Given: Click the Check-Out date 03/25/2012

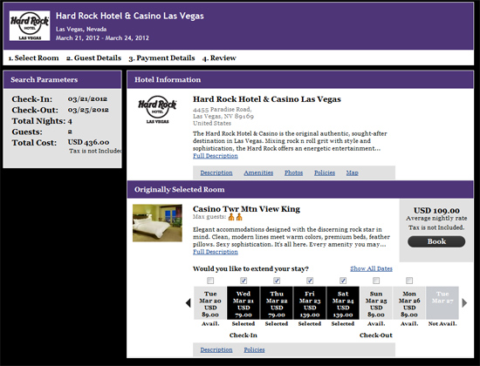Looking at the screenshot, I should [88, 110].
